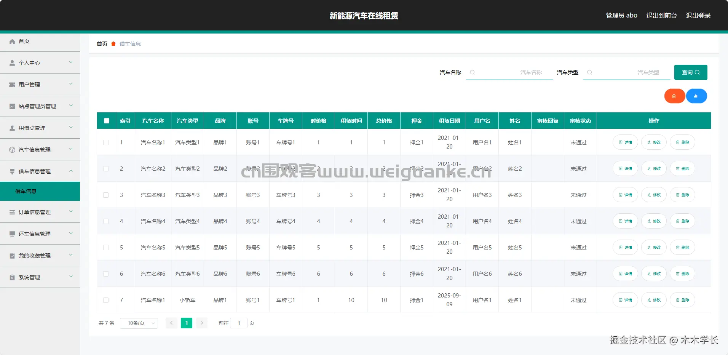Open 还车信息管理 in the sidebar
This screenshot has height=355, width=728.
coord(40,234)
